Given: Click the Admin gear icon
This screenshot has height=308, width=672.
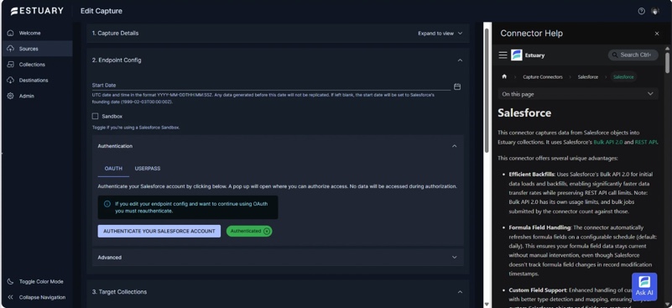Looking at the screenshot, I should (x=11, y=96).
